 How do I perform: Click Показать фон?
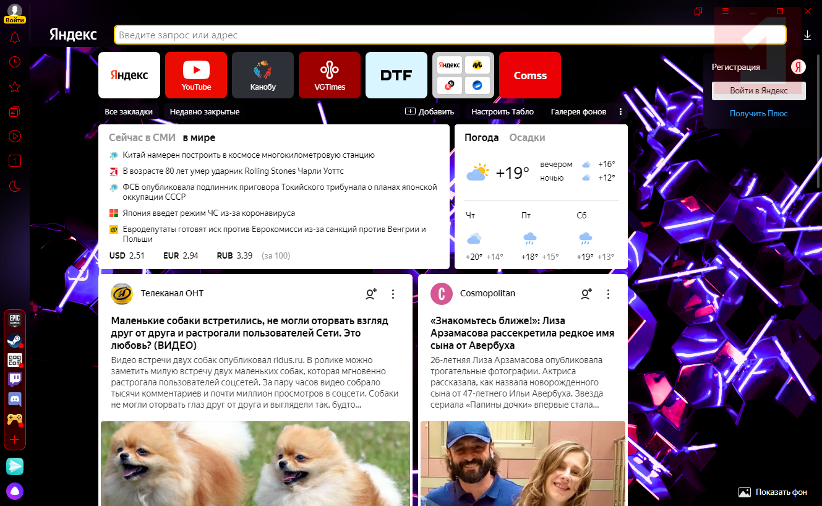773,492
